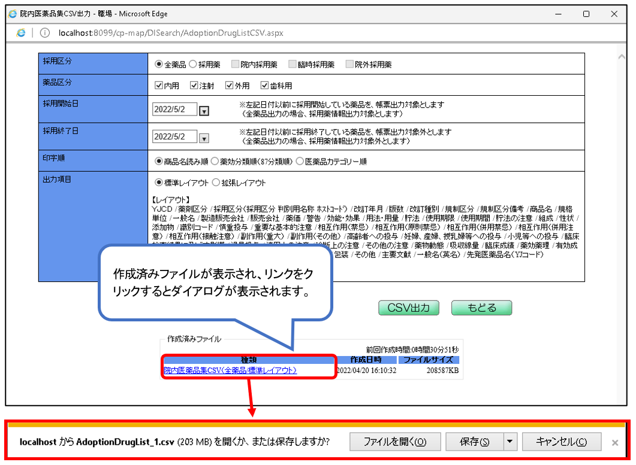Uncheck the 歯科用 checkbox
This screenshot has height=465, width=636.
pos(264,86)
